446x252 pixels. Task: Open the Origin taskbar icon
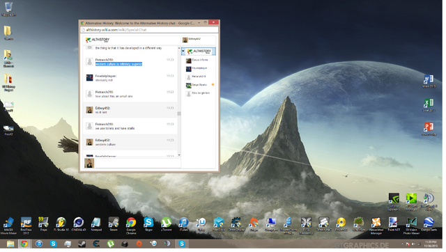tap(139, 244)
